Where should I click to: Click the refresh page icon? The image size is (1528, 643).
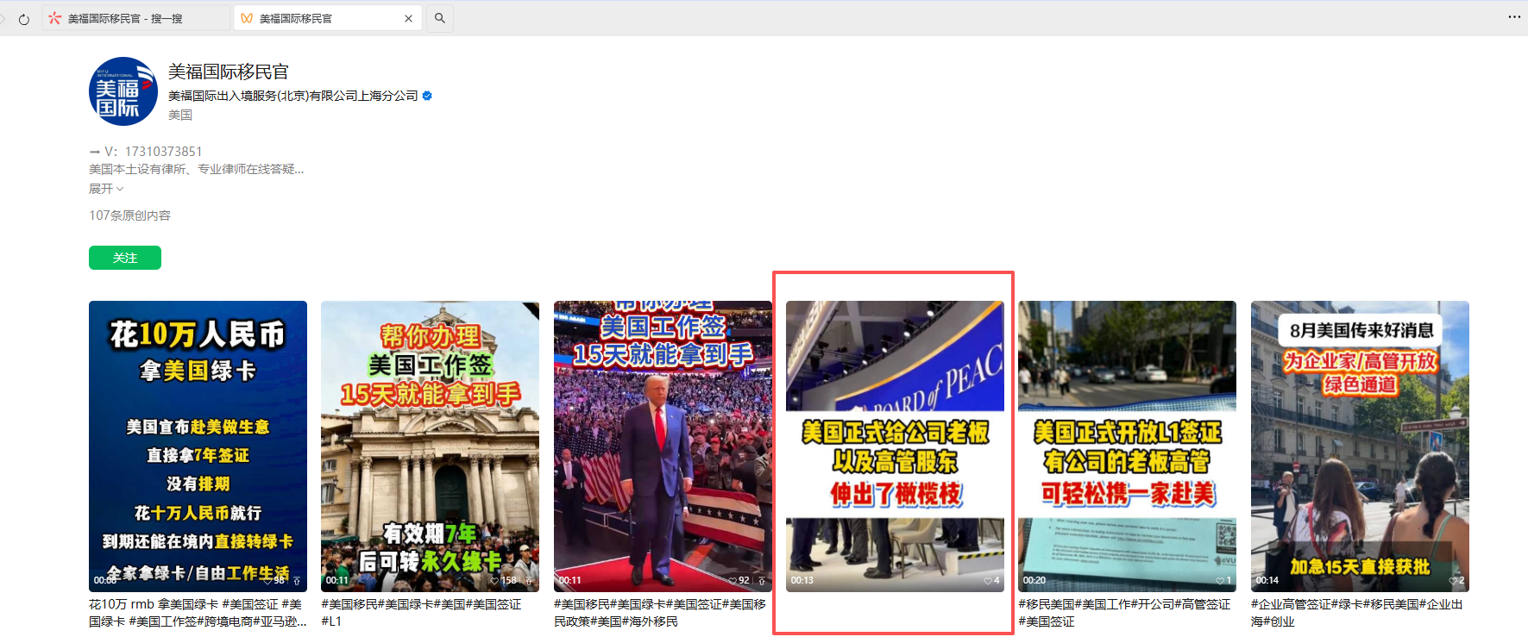tap(24, 19)
